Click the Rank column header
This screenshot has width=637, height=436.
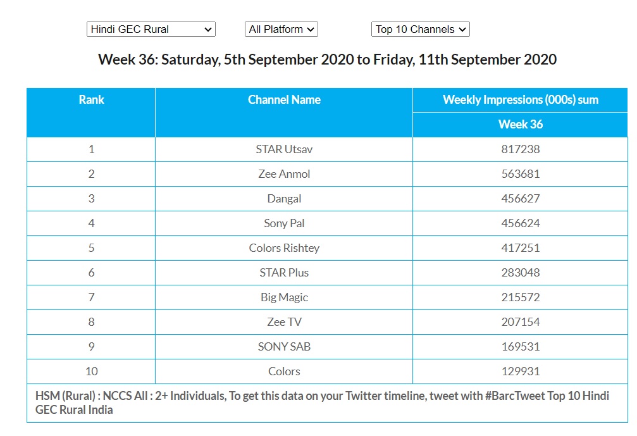coord(91,100)
